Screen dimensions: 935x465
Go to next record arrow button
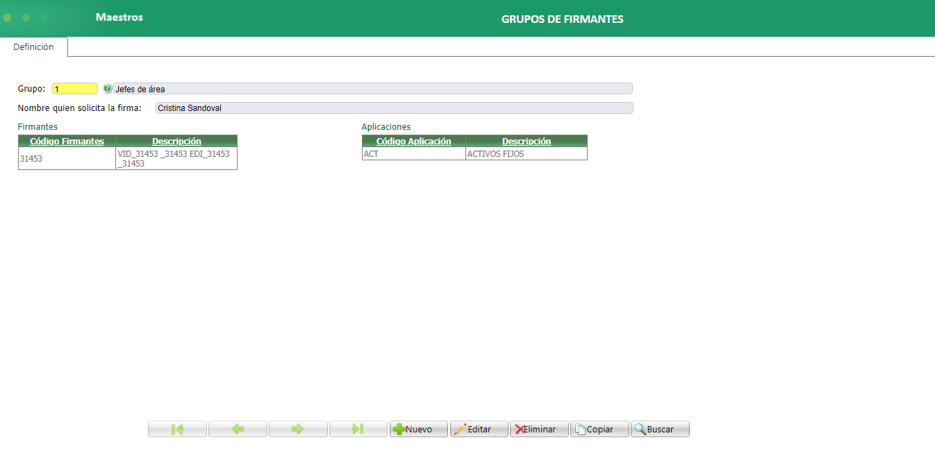(x=298, y=429)
